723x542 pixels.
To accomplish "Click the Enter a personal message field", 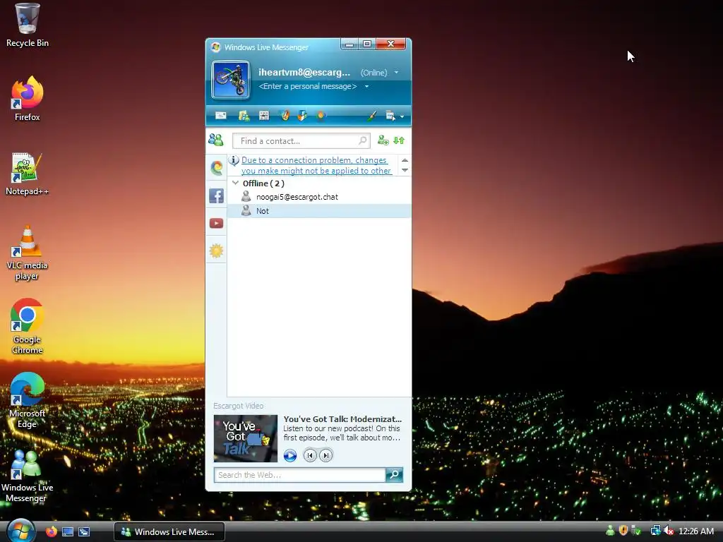I will tap(308, 86).
